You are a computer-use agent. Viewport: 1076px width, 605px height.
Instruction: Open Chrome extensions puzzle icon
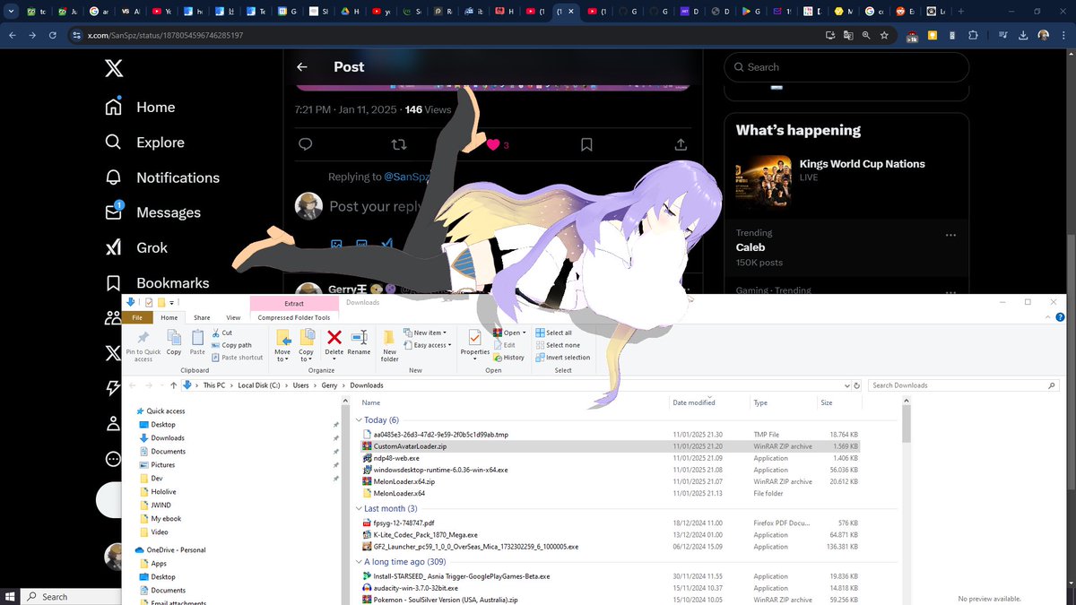click(x=974, y=35)
